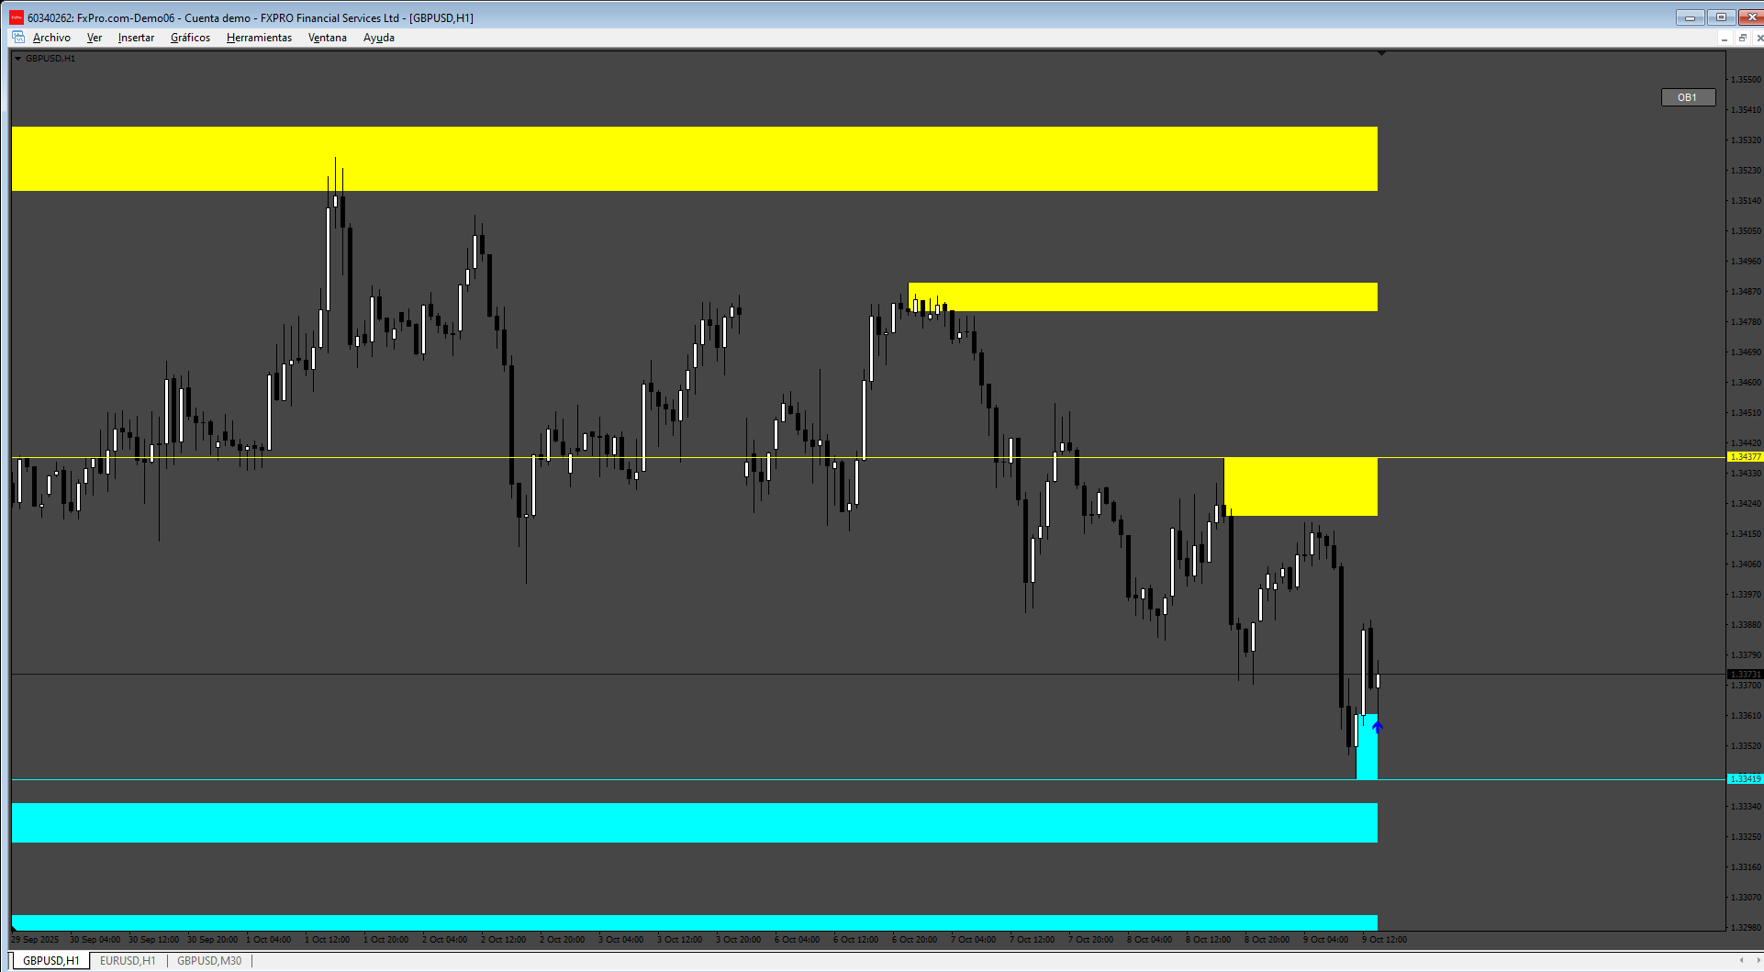This screenshot has width=1764, height=972.
Task: Click the FxPro application icon in title bar
Action: 17,17
